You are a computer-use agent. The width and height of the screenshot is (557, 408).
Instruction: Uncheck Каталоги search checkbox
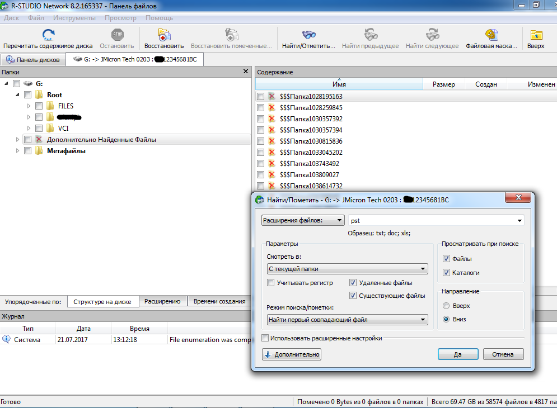447,273
